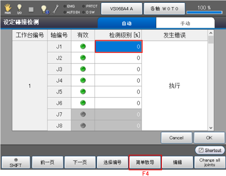226x176 pixels.
Task: Select the J1 detection level cell
Action: pos(119,47)
